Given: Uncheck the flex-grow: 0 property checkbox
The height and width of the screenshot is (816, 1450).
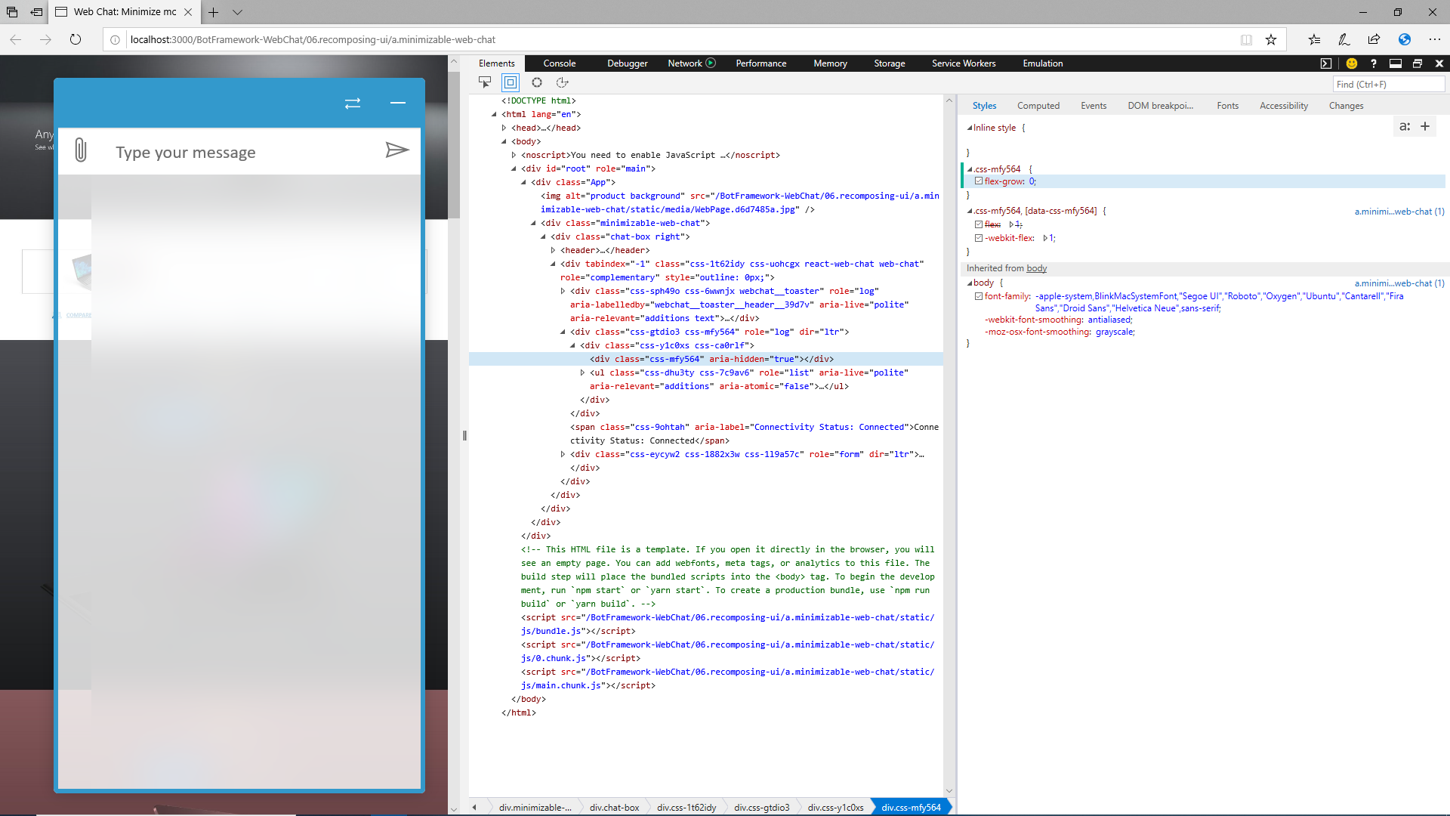Looking at the screenshot, I should tap(979, 181).
